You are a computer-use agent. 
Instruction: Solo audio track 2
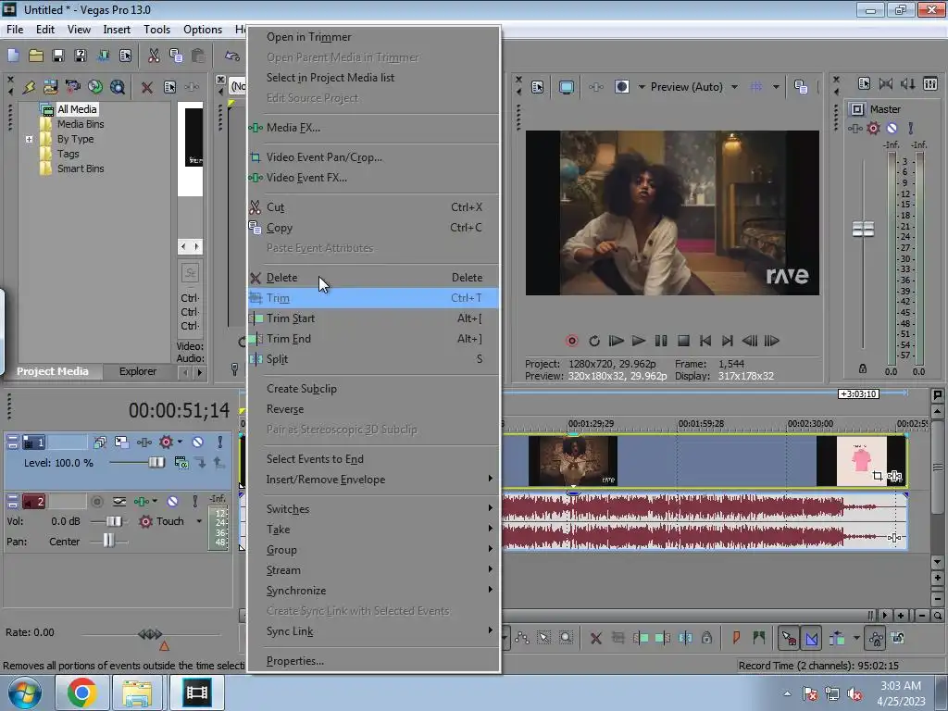coord(194,501)
